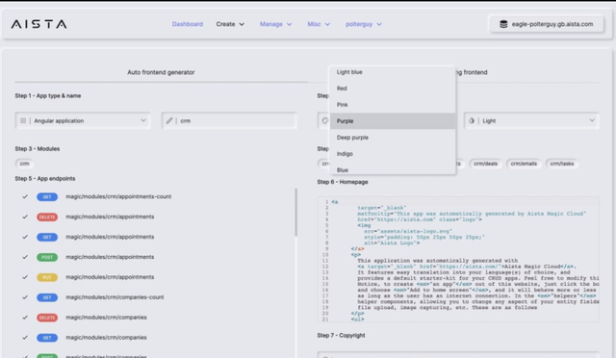Choose Blue from the color list
This screenshot has width=616, height=358.
(x=393, y=169)
